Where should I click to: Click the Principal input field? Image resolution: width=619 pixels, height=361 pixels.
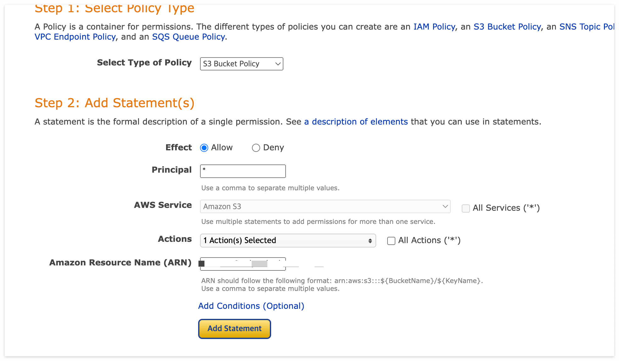coord(243,171)
